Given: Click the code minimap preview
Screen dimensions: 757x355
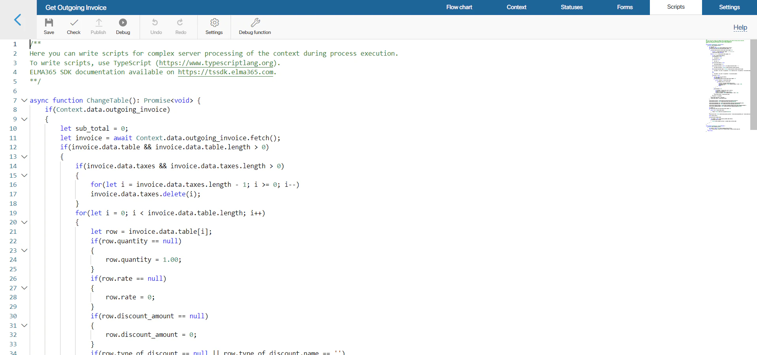Looking at the screenshot, I should click(x=727, y=85).
